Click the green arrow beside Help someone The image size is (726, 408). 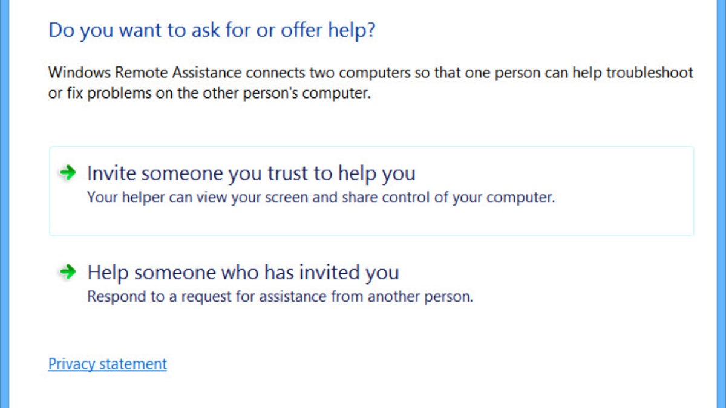(68, 271)
